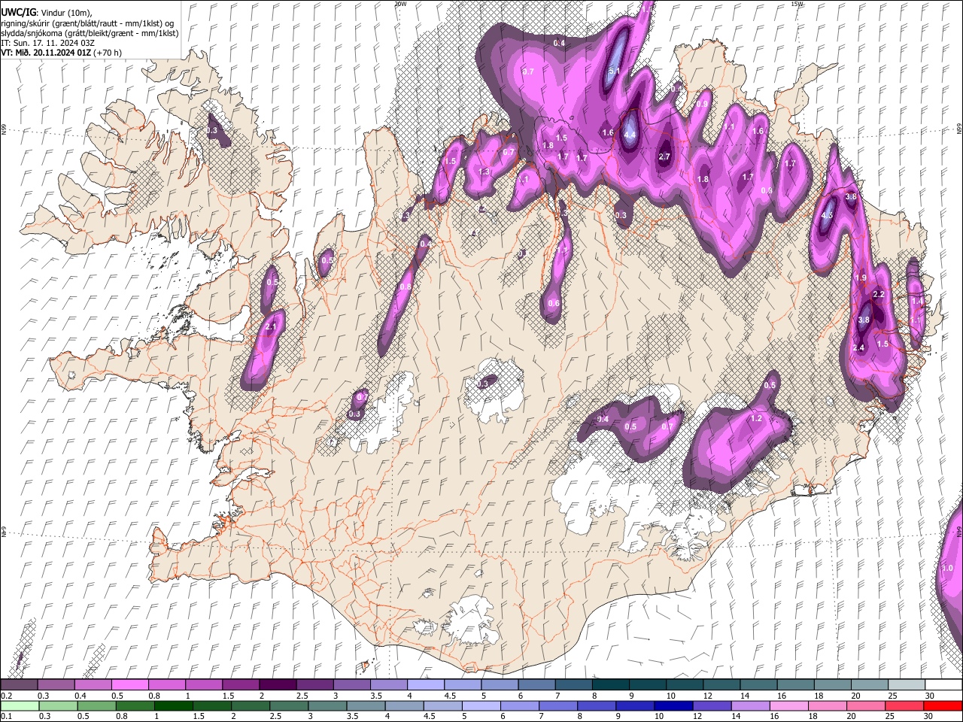963x722 pixels.
Task: Select the 30 white swatch, snow scale
Action: click(944, 685)
